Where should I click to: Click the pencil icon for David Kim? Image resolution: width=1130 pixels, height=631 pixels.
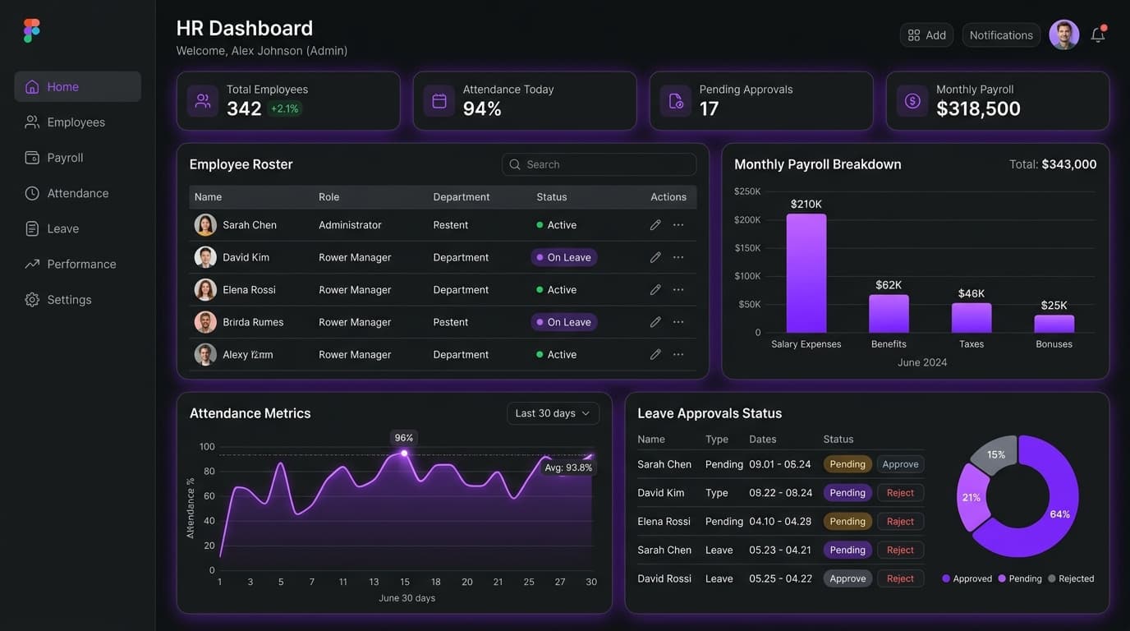(655, 257)
